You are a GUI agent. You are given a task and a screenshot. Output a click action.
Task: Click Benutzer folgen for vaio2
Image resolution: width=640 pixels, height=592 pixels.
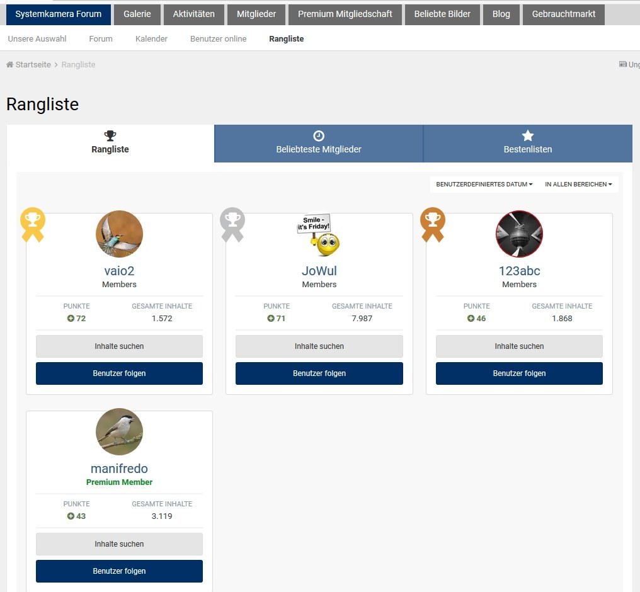[x=119, y=373]
